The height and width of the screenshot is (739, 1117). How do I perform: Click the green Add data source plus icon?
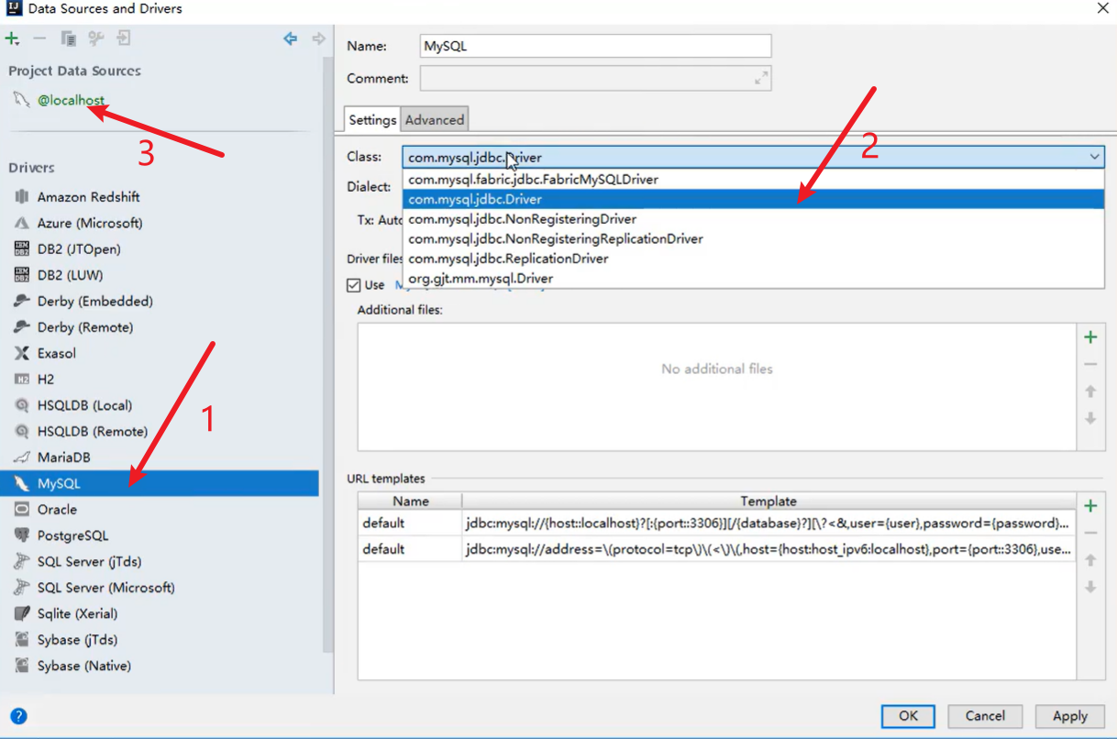[x=12, y=39]
